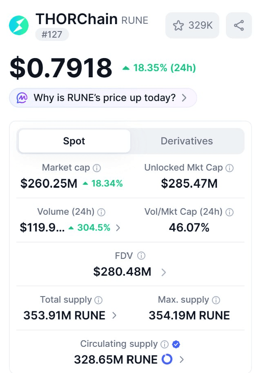Expand Volume (24h) details chevron

118,228
